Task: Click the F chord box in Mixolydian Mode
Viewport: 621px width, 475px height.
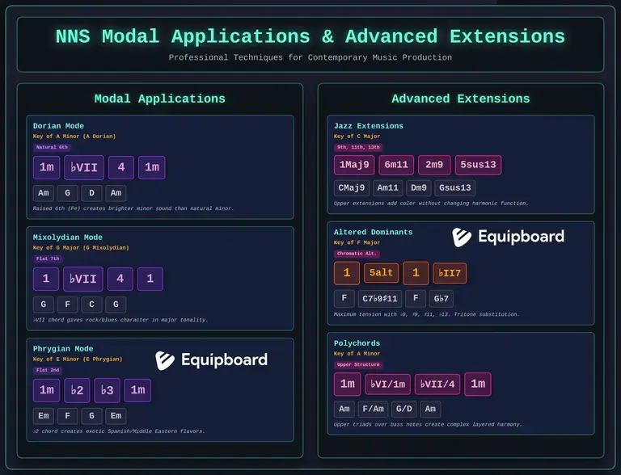Action: pyautogui.click(x=67, y=305)
